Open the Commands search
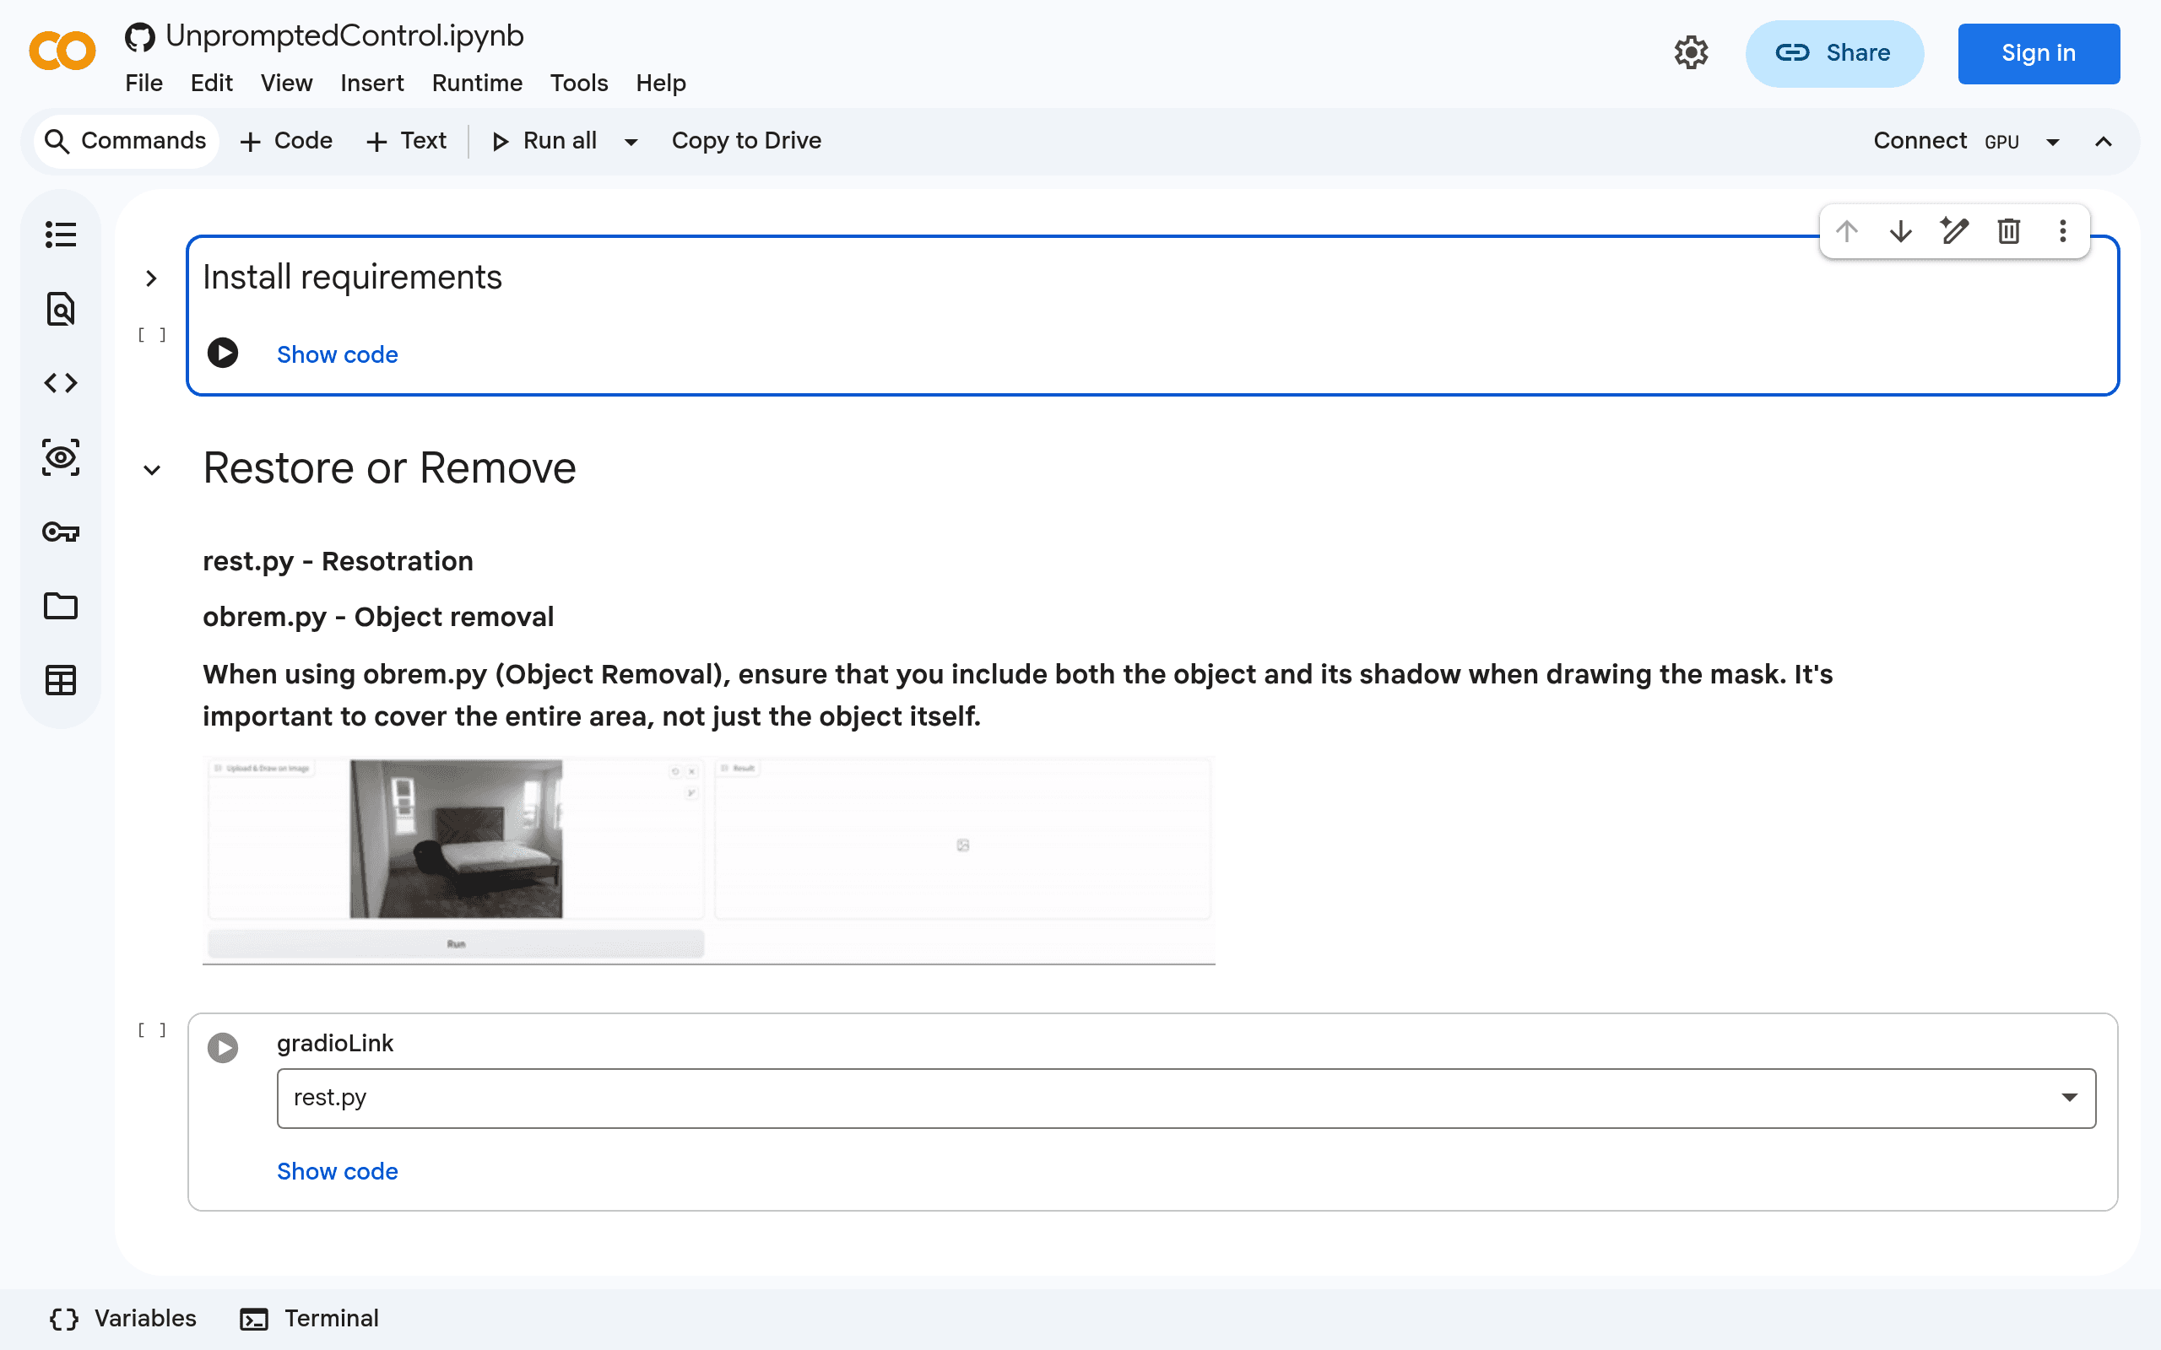 [x=126, y=141]
